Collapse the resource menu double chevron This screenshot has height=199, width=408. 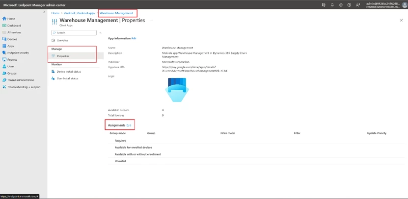(x=101, y=33)
